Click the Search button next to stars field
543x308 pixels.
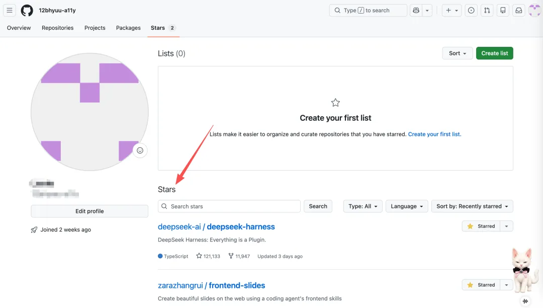coord(318,206)
